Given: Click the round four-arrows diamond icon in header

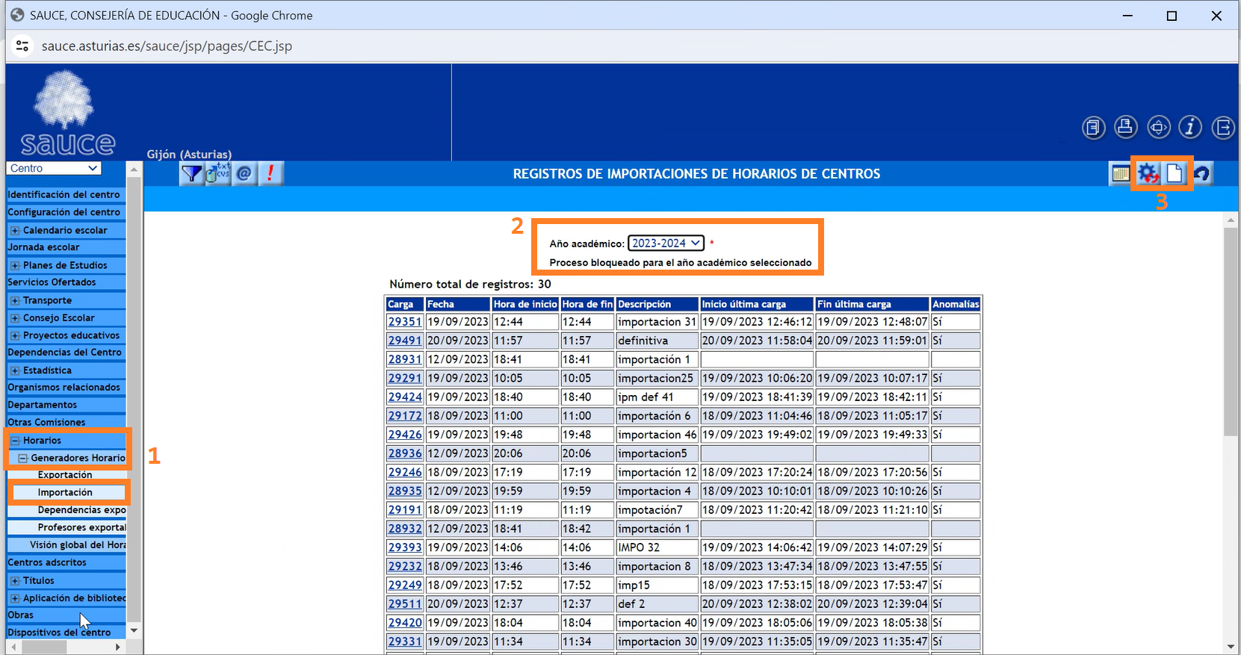Looking at the screenshot, I should tap(1159, 128).
